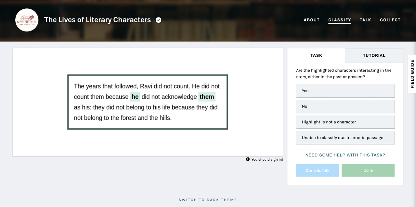Switch to the Tutorial tab

(x=374, y=55)
